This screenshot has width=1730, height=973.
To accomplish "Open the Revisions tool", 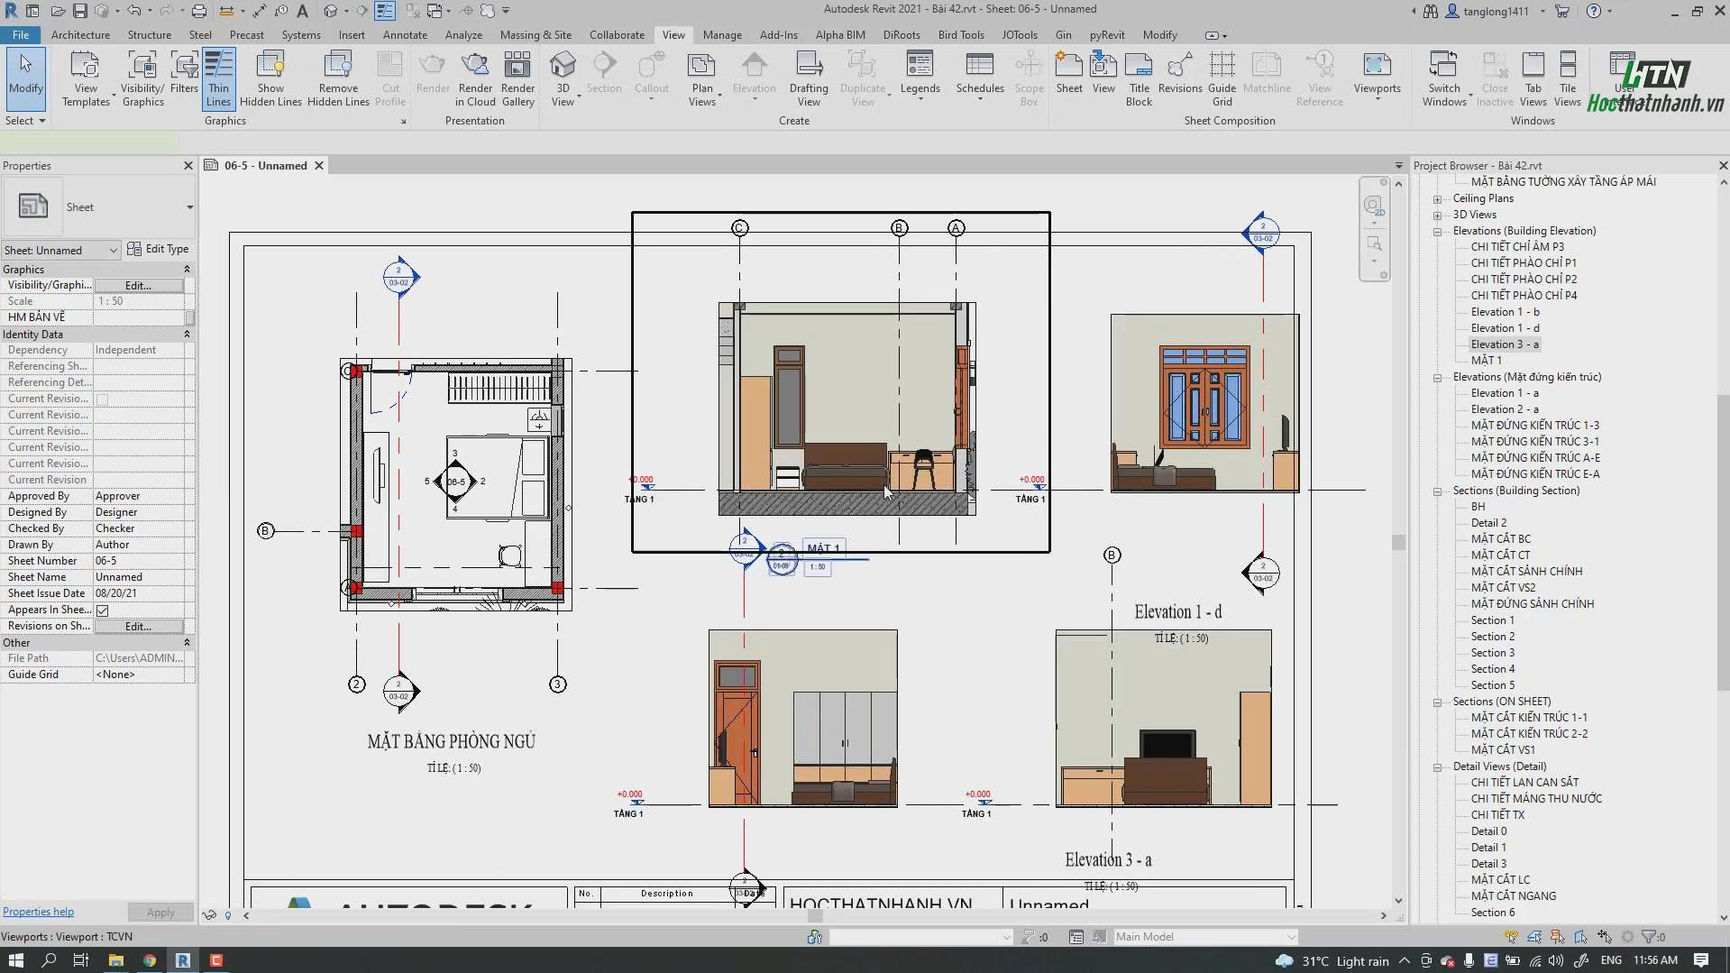I will [x=1179, y=72].
